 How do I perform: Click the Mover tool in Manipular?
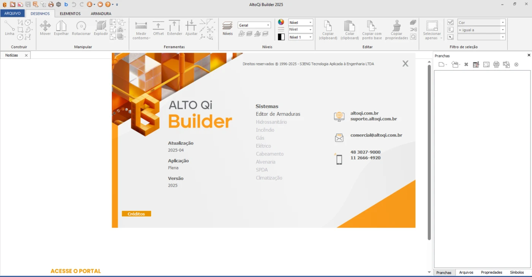click(45, 28)
